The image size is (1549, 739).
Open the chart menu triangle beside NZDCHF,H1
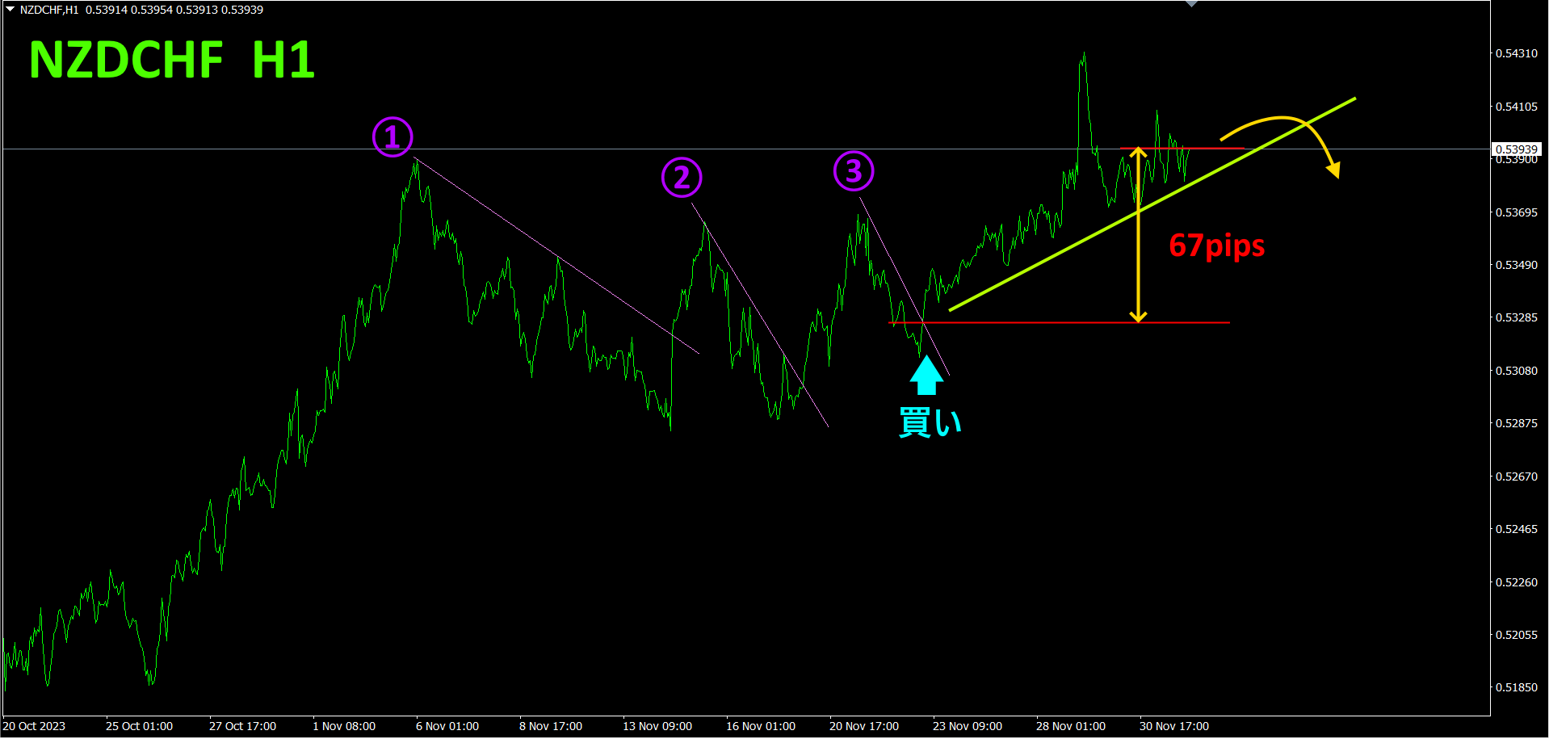click(10, 10)
